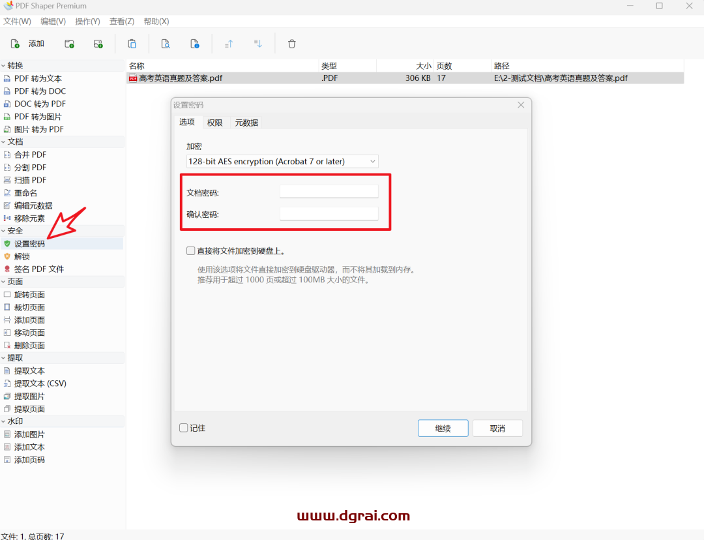
Task: Open the 查看(Z) menu
Action: 122,21
